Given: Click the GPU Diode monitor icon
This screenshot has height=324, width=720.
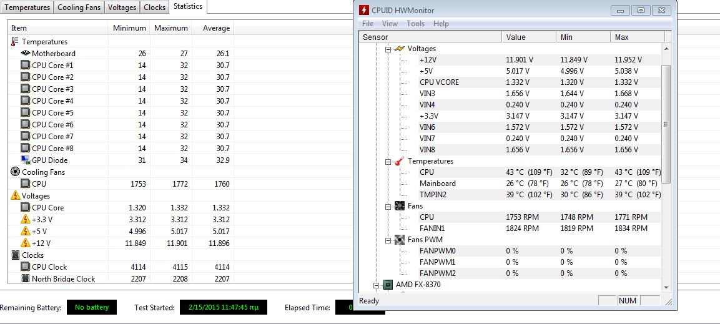Looking at the screenshot, I should (x=25, y=160).
